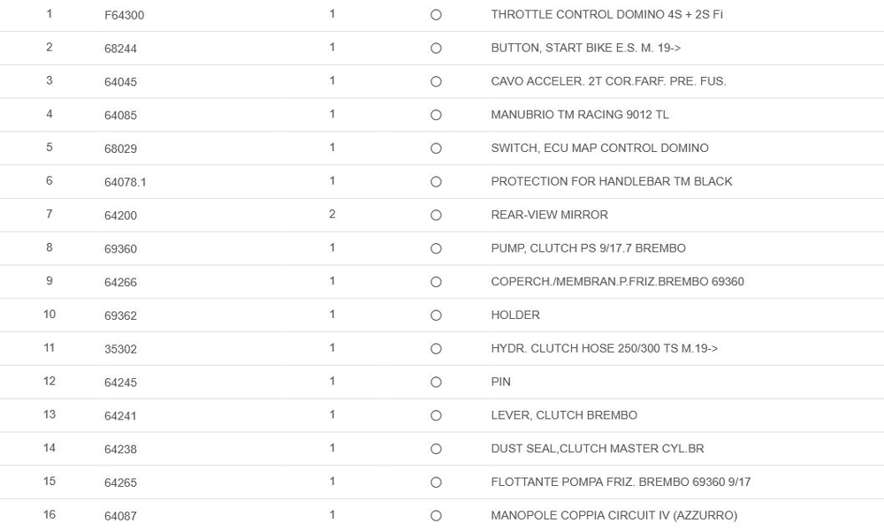Viewport: 884px width, 531px height.
Task: Click the quantity 2 for REAR-VIEW MIRROR
Action: coord(332,215)
